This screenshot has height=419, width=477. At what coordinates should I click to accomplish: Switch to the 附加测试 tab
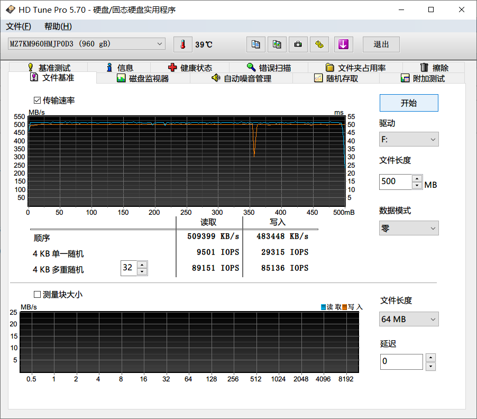click(423, 78)
